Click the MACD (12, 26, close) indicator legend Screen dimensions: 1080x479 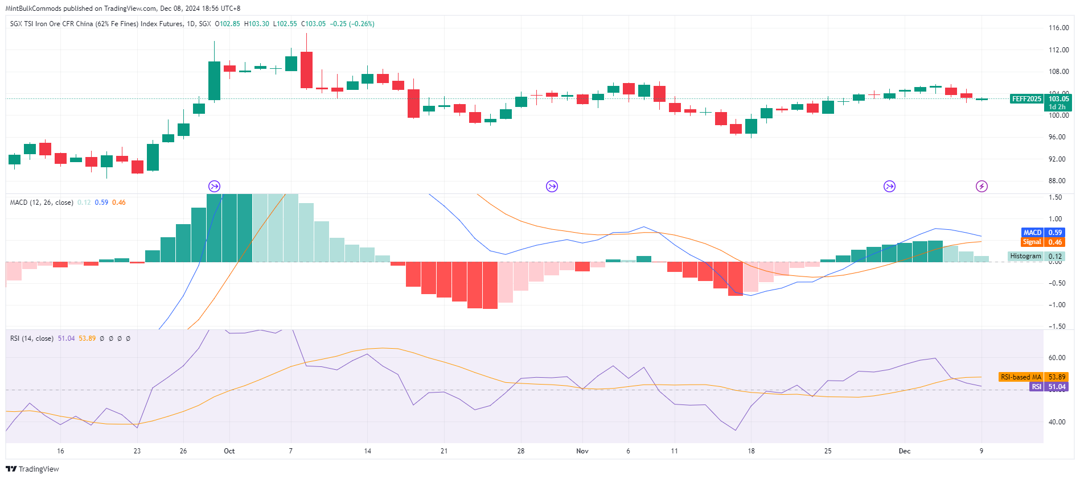(42, 203)
